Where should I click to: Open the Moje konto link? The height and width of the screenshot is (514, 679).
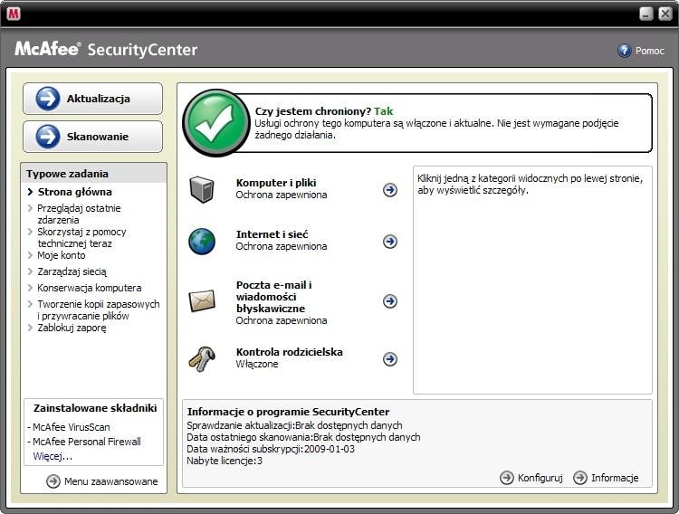(x=61, y=255)
